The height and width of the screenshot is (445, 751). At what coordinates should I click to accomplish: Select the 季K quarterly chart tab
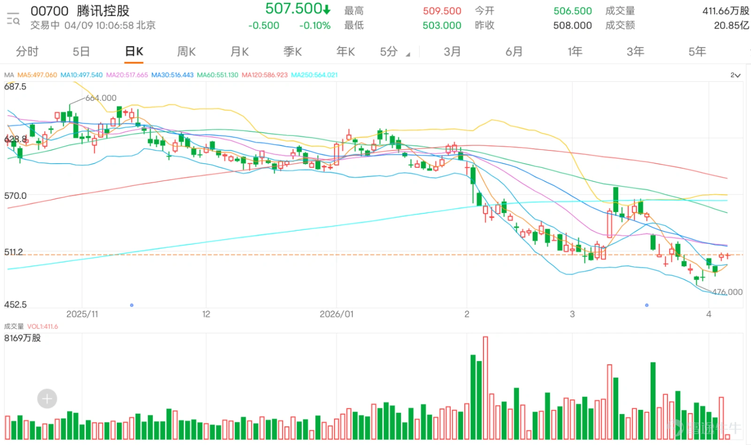(292, 52)
